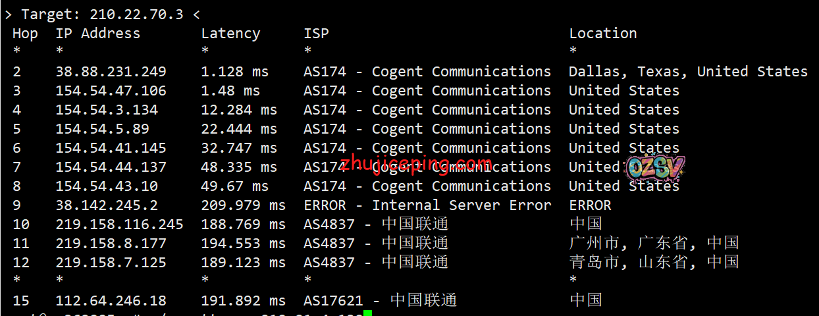Screen dimensions: 819x316
Task: Click the Hop column header
Action: pyautogui.click(x=25, y=34)
